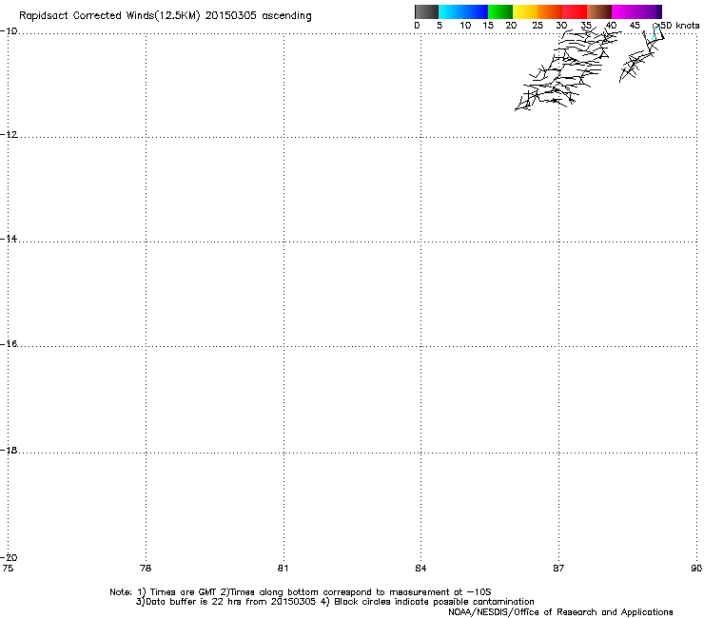This screenshot has height=618, width=704.
Task: Click the longitude label '87'
Action: pyautogui.click(x=558, y=569)
